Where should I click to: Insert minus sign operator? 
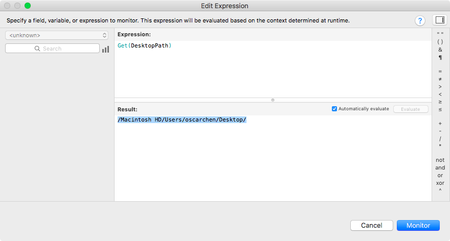[x=440, y=131]
